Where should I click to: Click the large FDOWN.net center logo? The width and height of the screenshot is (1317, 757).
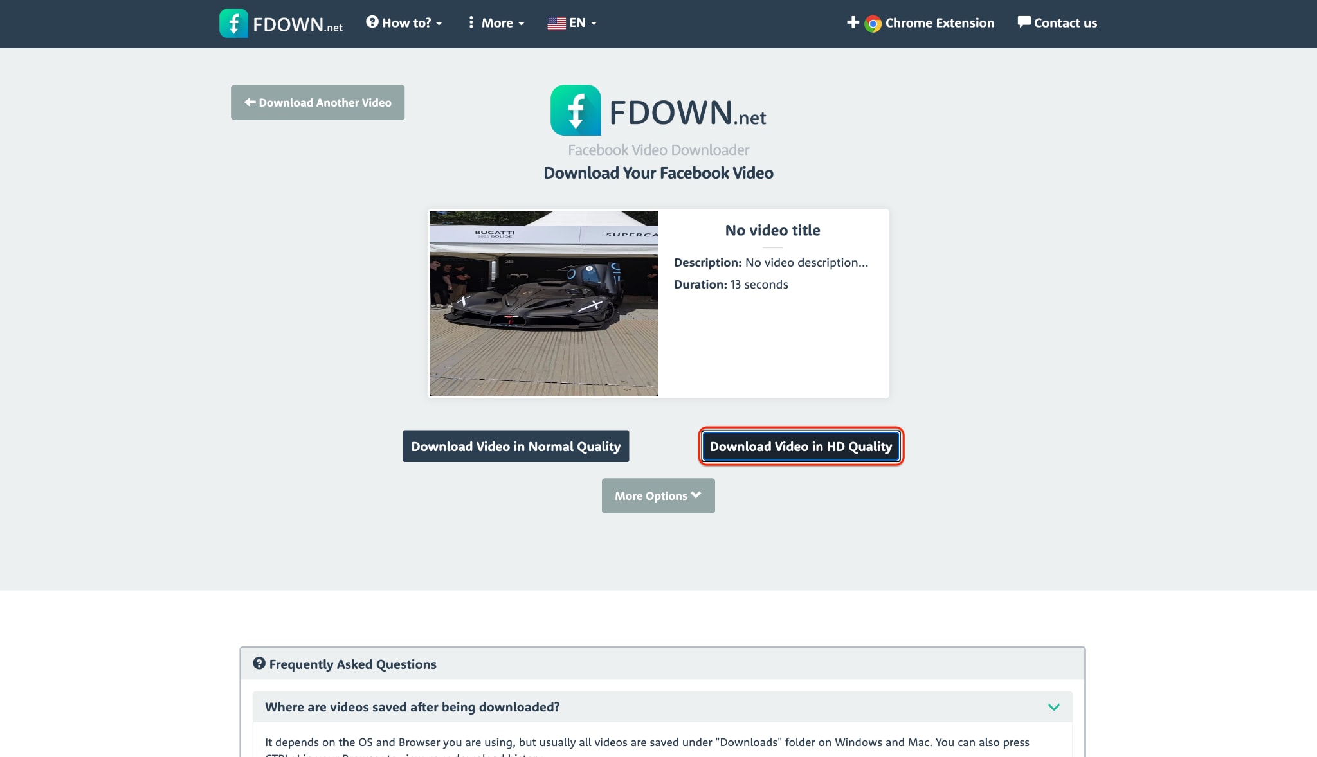(x=658, y=111)
